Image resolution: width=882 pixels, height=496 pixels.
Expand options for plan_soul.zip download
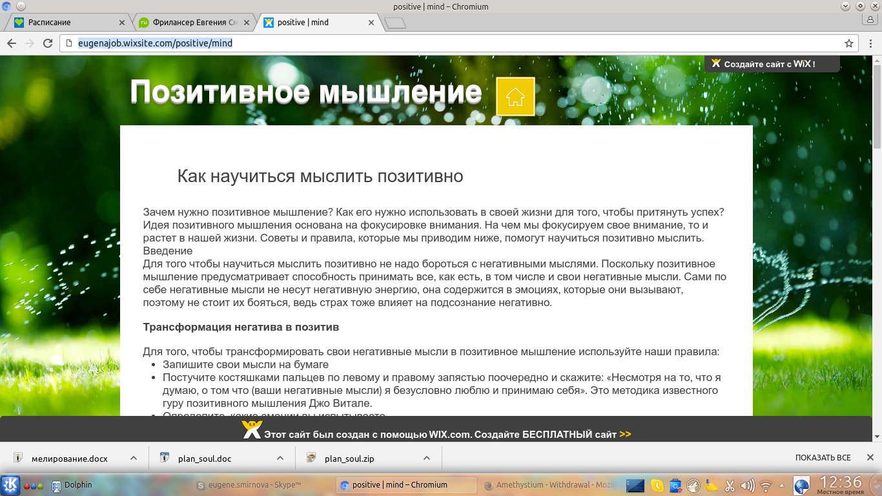tap(427, 458)
